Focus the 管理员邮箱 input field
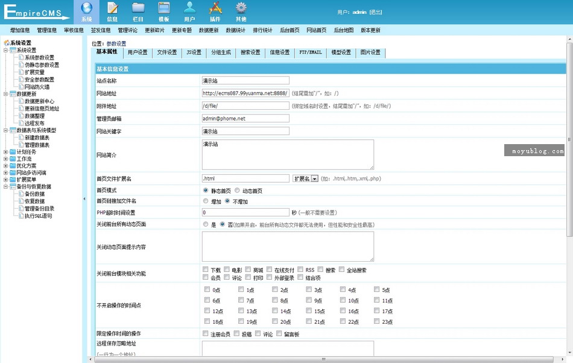This screenshot has width=573, height=363. pyautogui.click(x=245, y=118)
